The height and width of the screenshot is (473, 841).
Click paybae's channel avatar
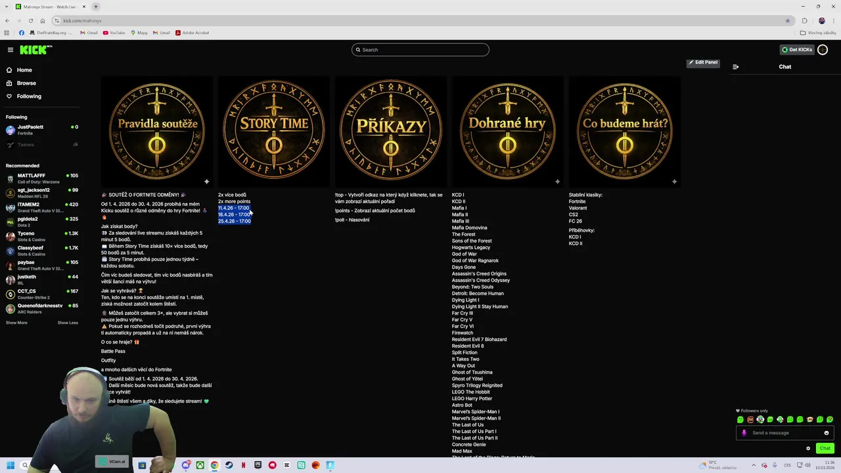pyautogui.click(x=11, y=265)
